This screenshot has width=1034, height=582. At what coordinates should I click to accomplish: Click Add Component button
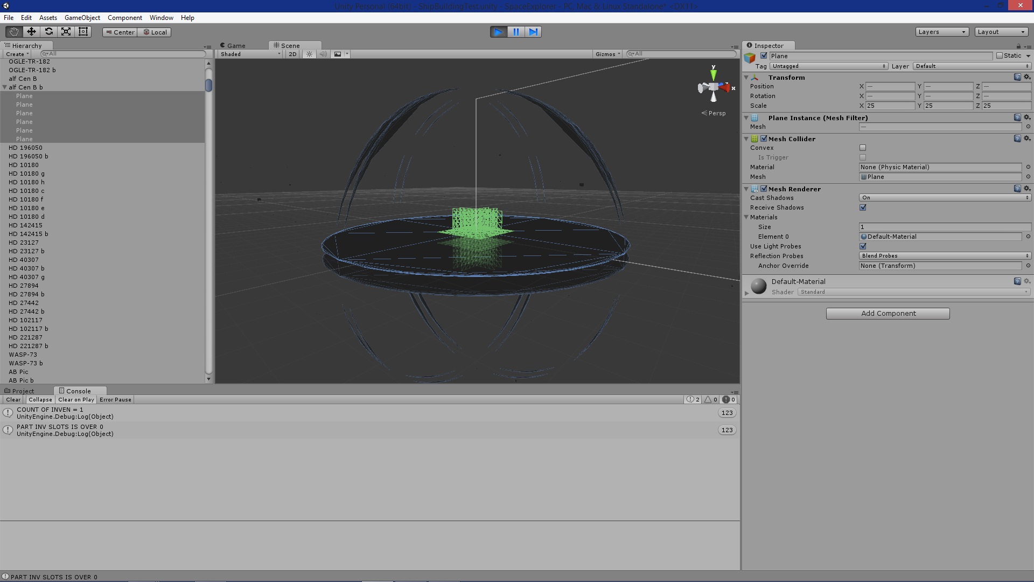pos(888,314)
